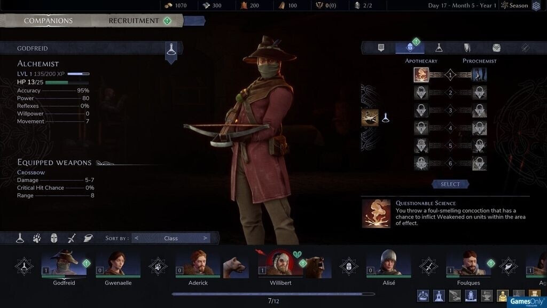Cycle Sort By to previous option

[136, 238]
